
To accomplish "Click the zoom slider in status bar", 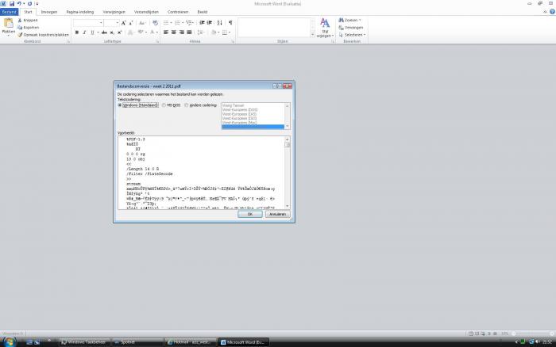I will pyautogui.click(x=532, y=334).
